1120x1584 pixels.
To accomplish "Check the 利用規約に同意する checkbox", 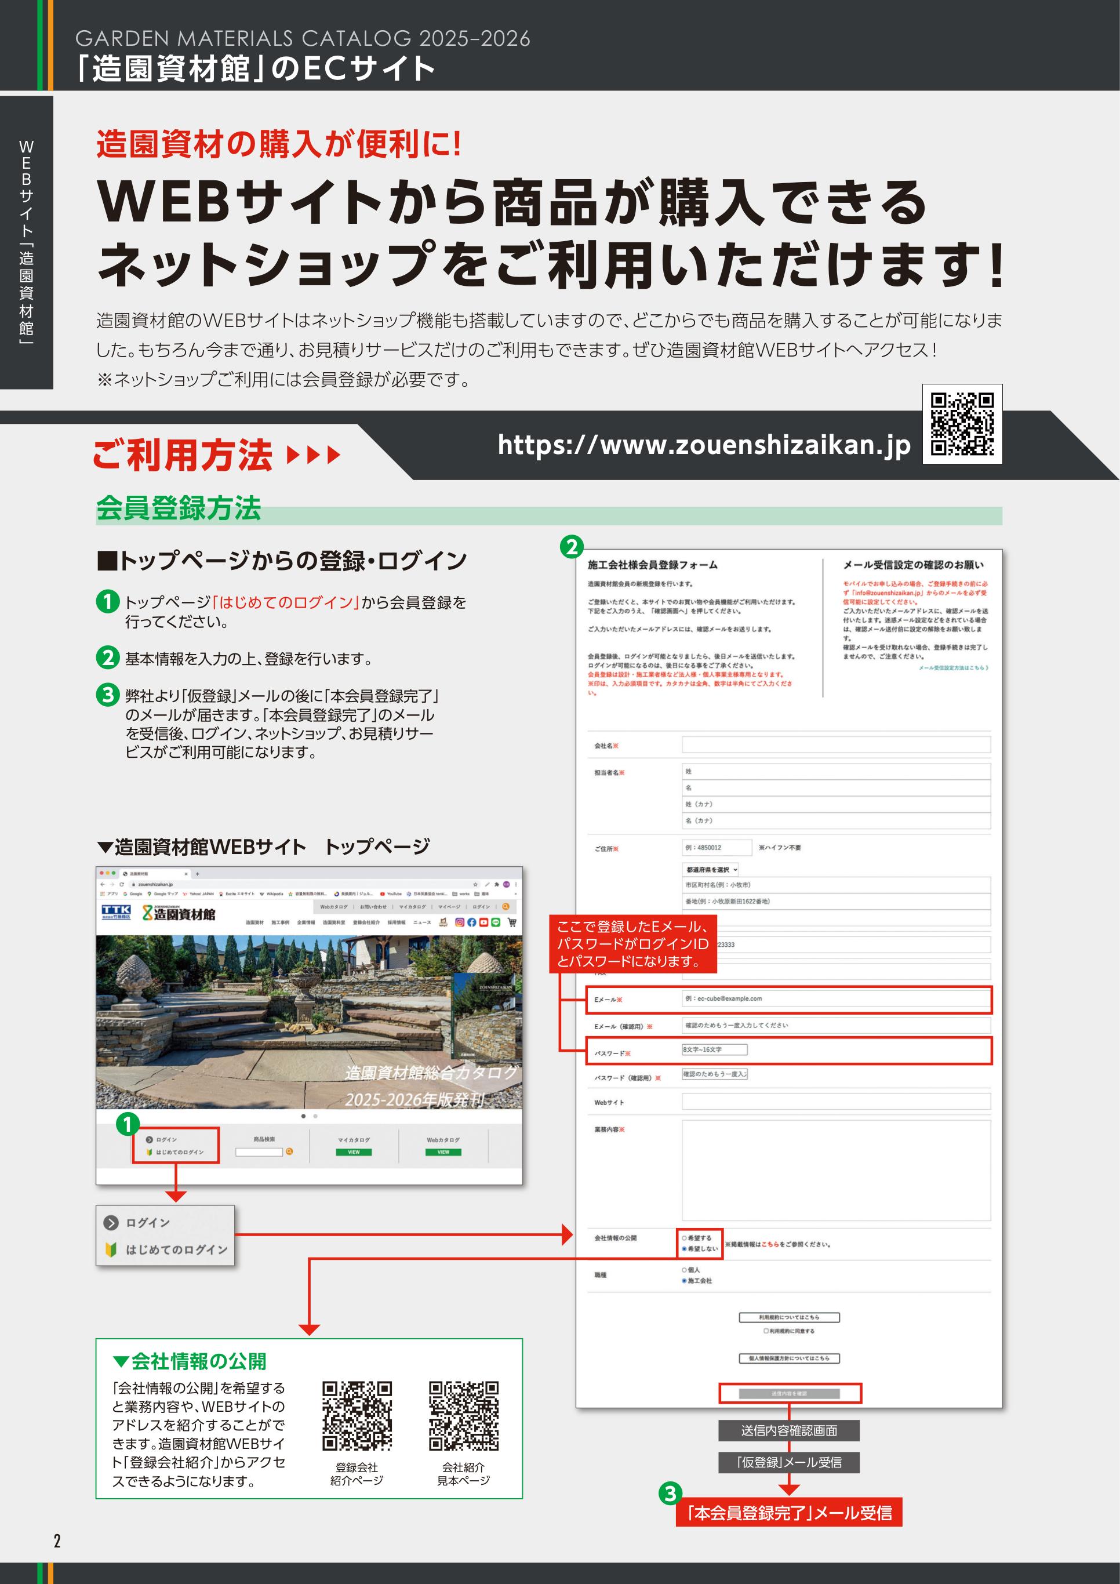I will pyautogui.click(x=766, y=1331).
